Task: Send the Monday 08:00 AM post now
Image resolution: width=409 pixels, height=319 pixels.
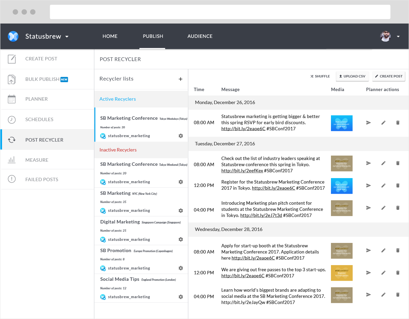Action: pyautogui.click(x=368, y=122)
